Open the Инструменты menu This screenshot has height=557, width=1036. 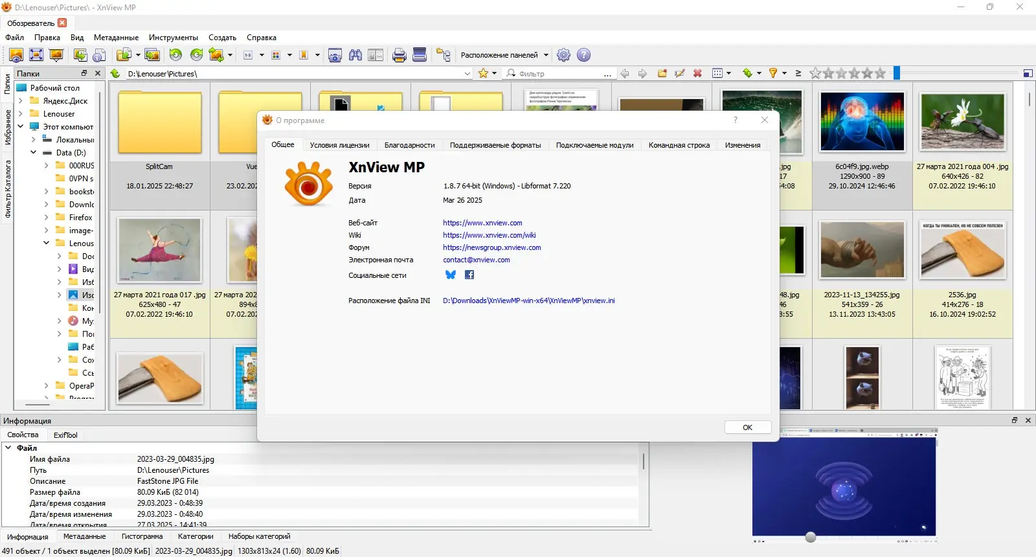pyautogui.click(x=174, y=38)
